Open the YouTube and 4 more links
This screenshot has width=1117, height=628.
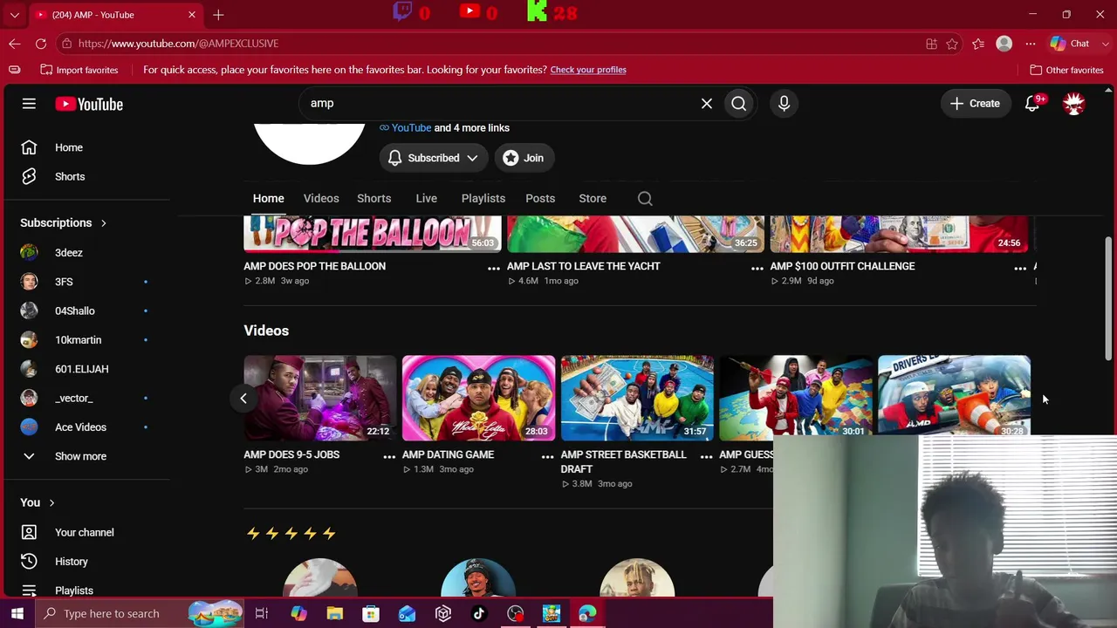point(444,128)
